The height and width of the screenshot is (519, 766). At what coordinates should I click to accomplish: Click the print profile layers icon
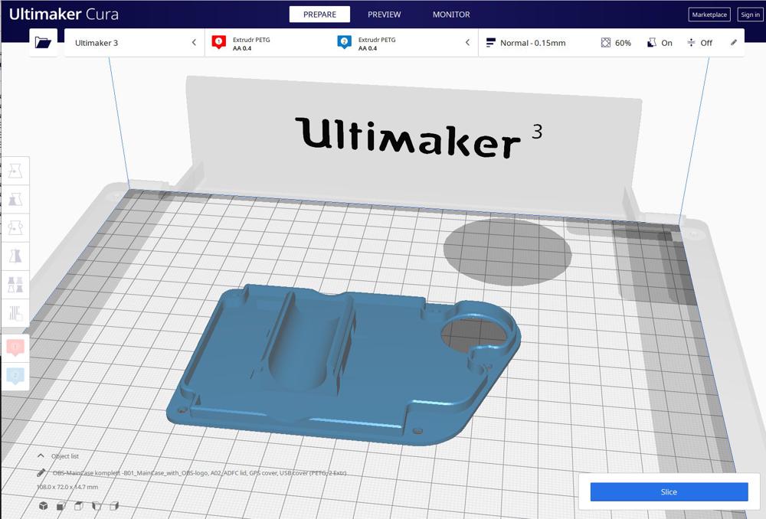pyautogui.click(x=491, y=43)
